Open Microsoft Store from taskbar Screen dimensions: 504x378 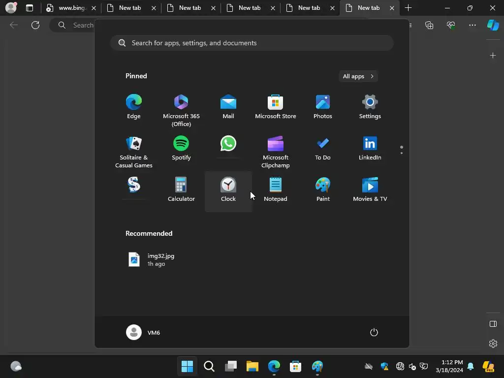pos(295,366)
